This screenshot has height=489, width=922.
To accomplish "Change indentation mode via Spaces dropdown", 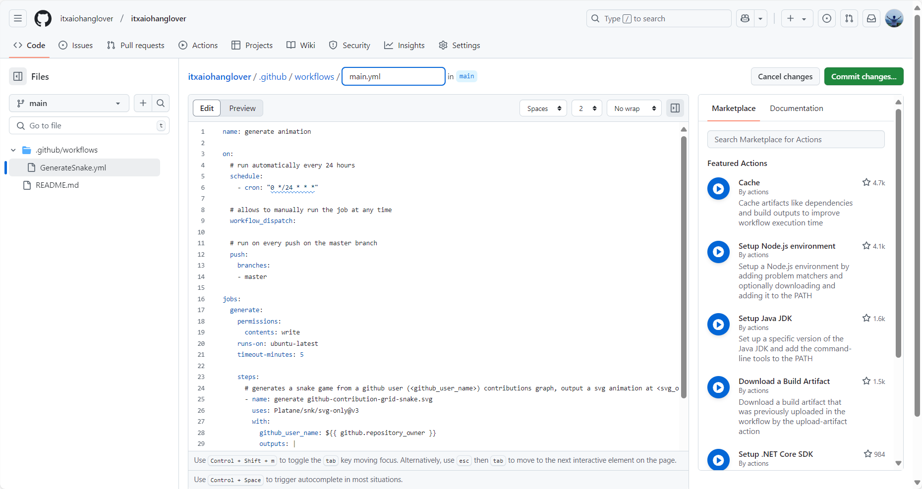I will 543,108.
